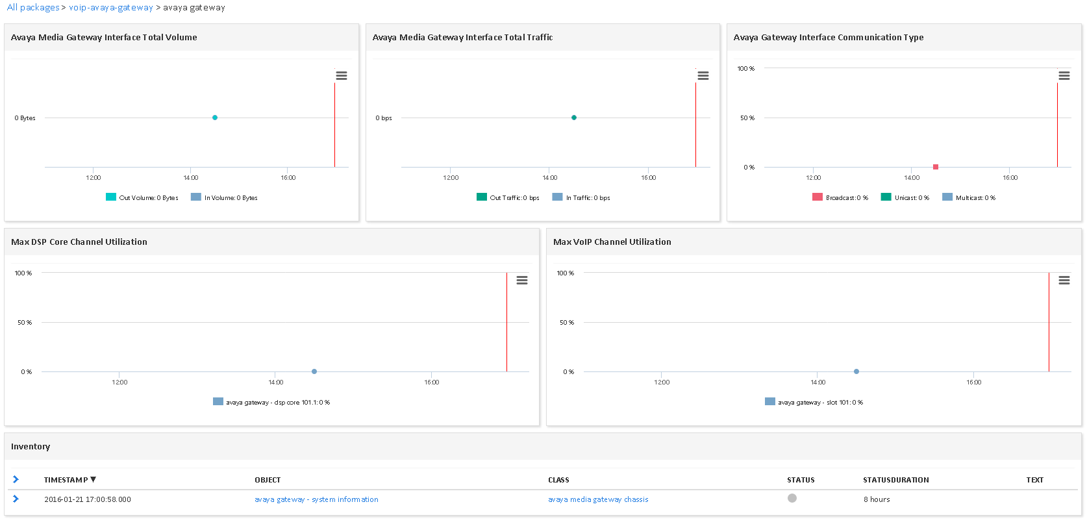This screenshot has height=526, width=1087.
Task: Open avaya gateway system information object
Action: tap(316, 500)
